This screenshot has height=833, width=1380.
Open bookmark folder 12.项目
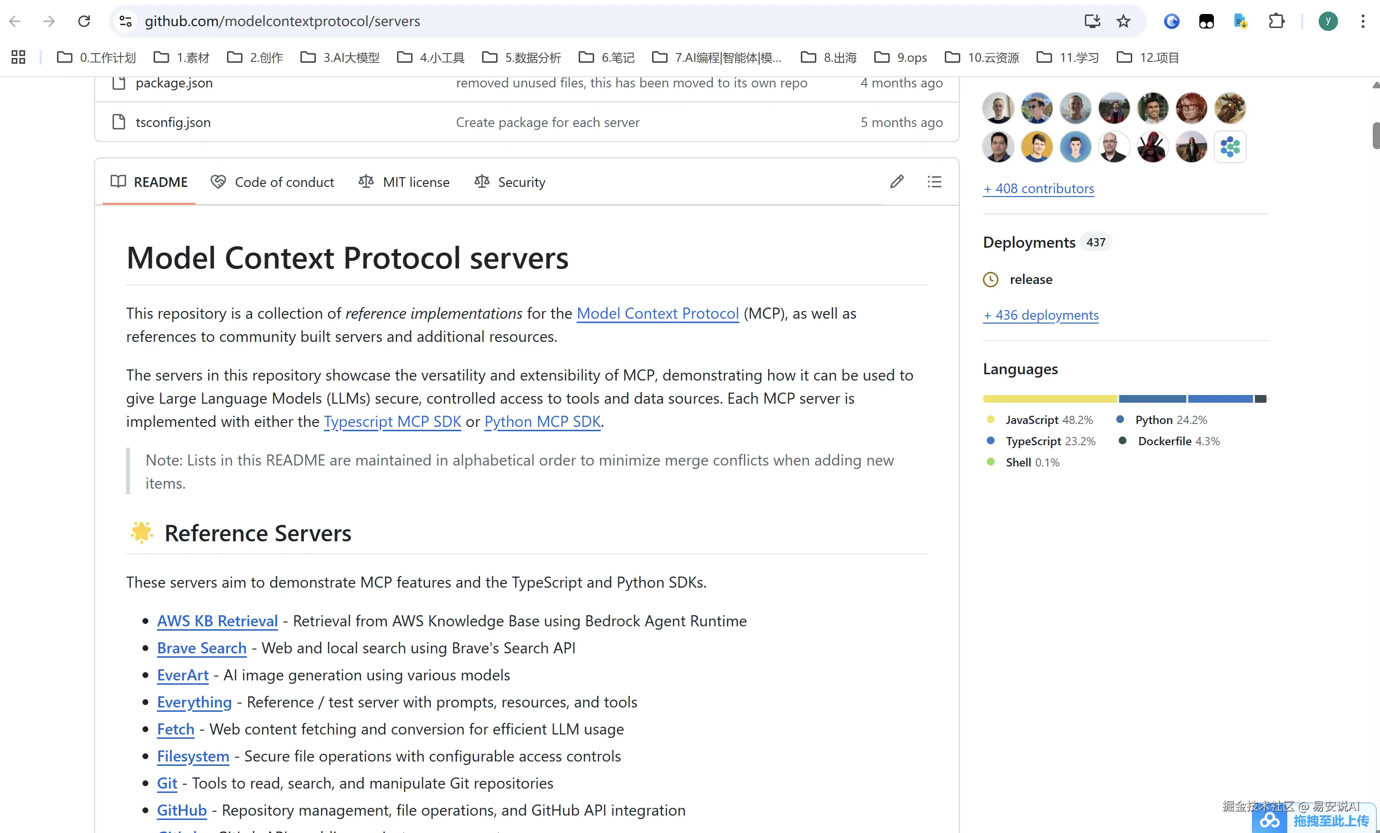click(1148, 57)
